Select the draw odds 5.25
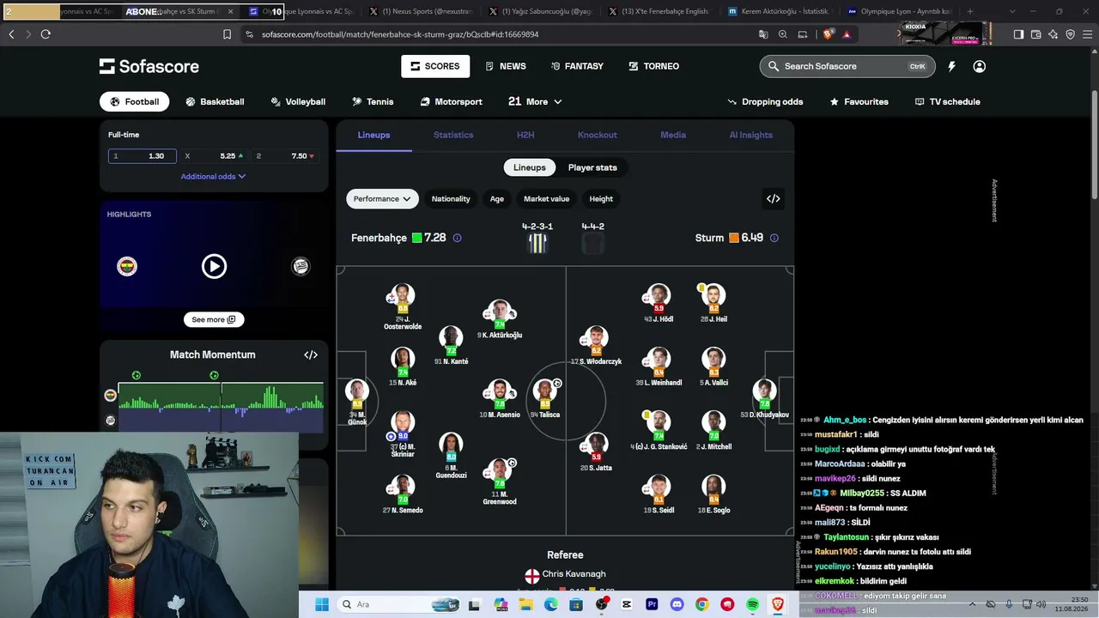 214,156
